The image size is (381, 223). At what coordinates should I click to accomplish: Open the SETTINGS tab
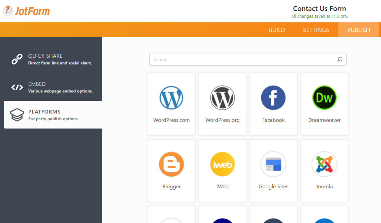click(x=316, y=30)
